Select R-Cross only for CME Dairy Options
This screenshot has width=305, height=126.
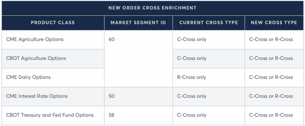pyautogui.click(x=192, y=77)
